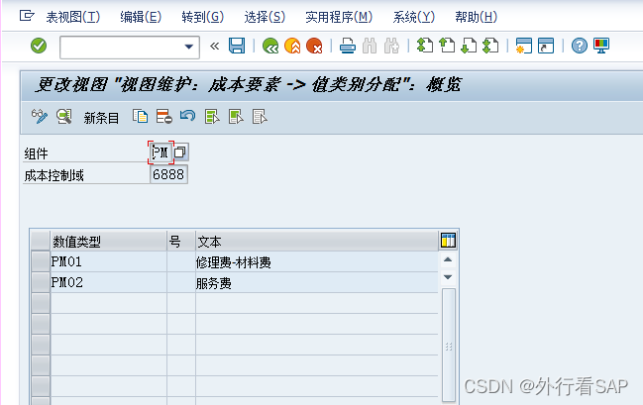Click the PM02 cell
This screenshot has height=405, width=643.
point(108,282)
